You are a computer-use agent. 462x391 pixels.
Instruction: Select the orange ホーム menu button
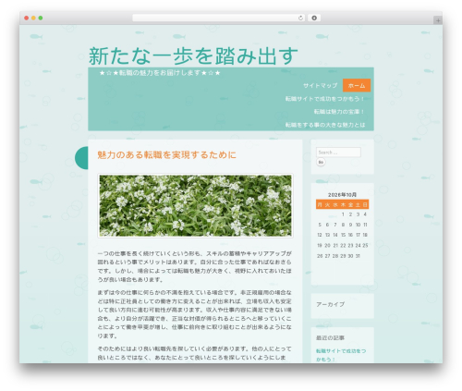pos(357,85)
